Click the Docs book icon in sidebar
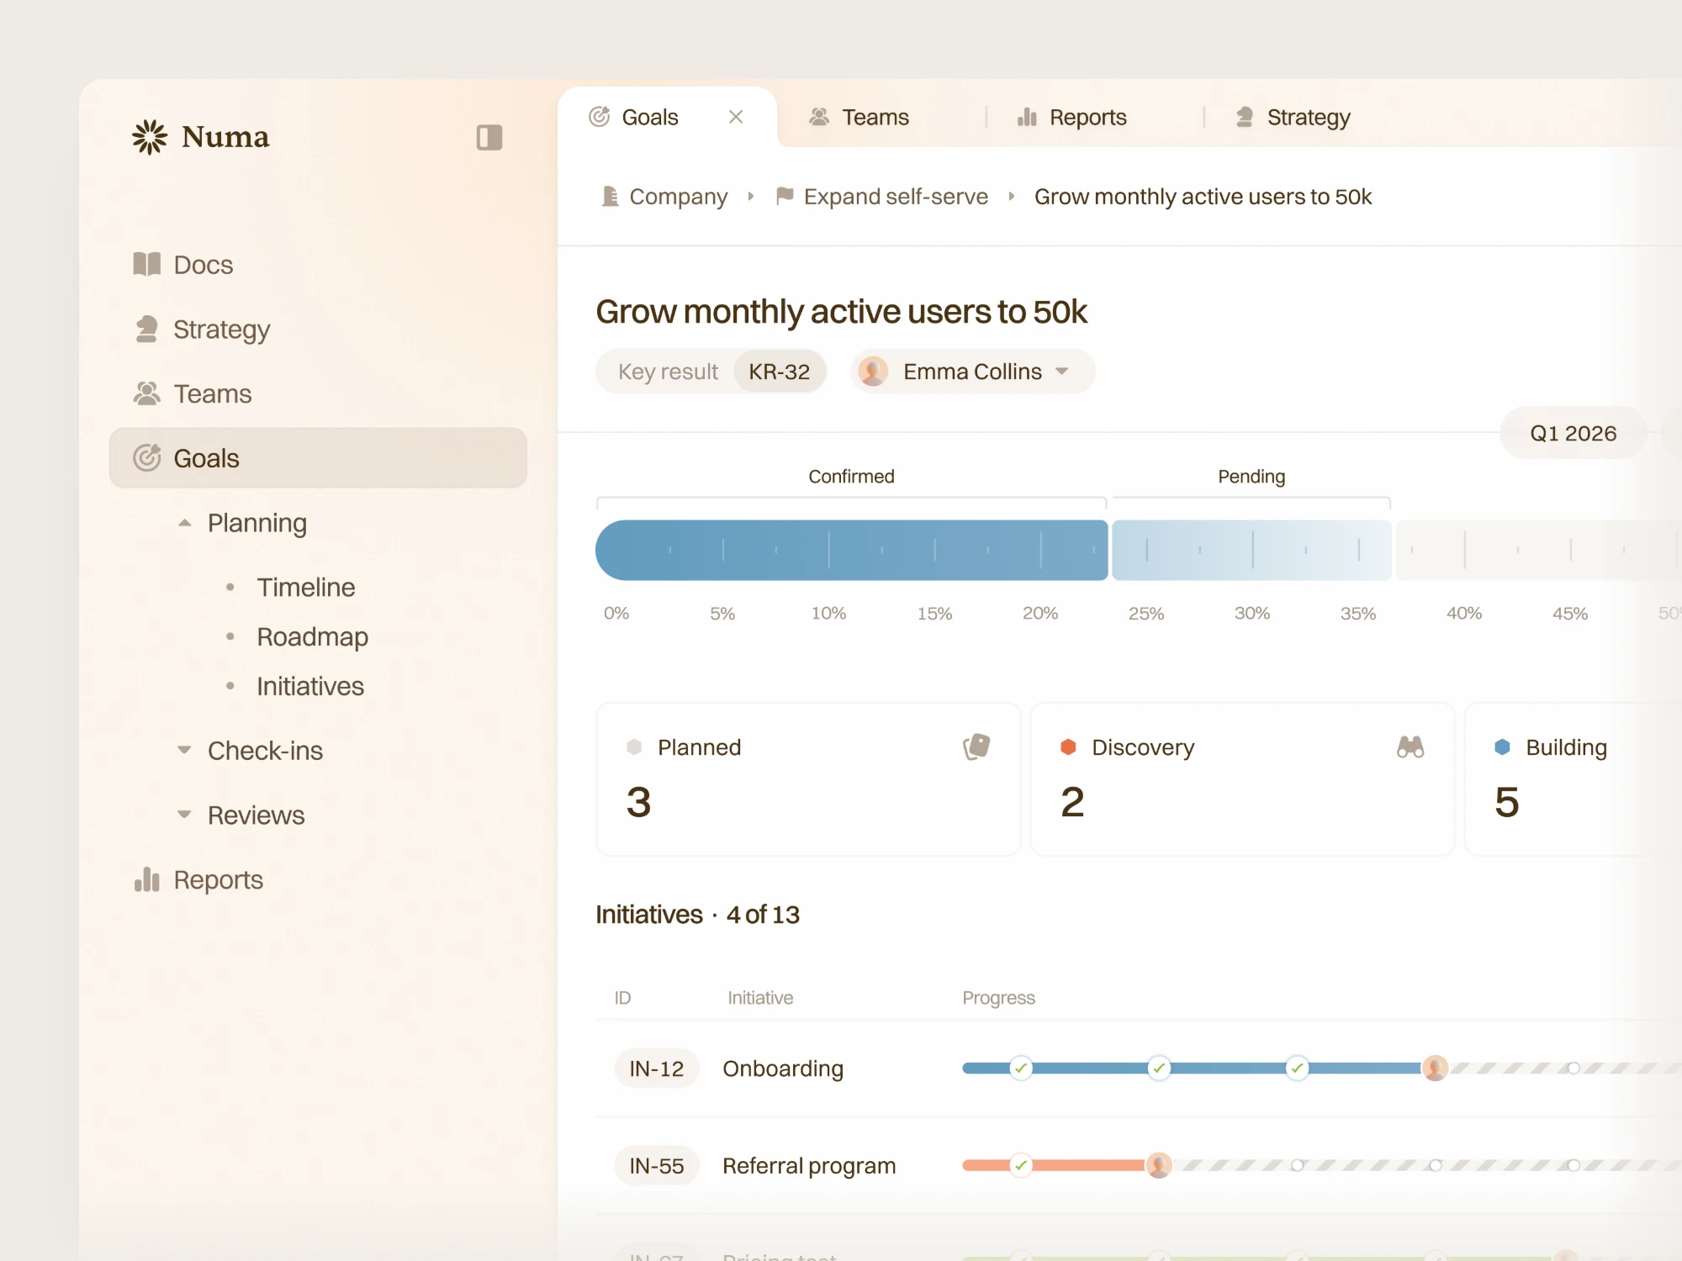1682x1261 pixels. point(147,264)
